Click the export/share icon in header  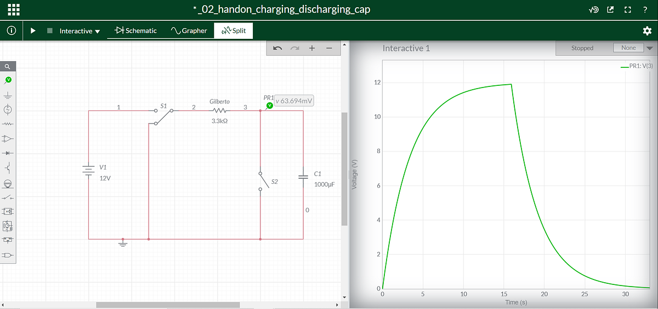pos(611,10)
